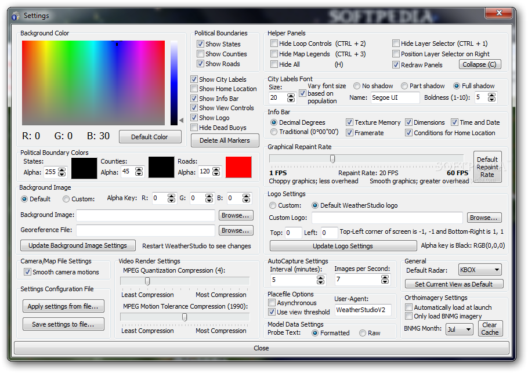Click the Clear Cache button
The image size is (528, 373).
pyautogui.click(x=490, y=328)
